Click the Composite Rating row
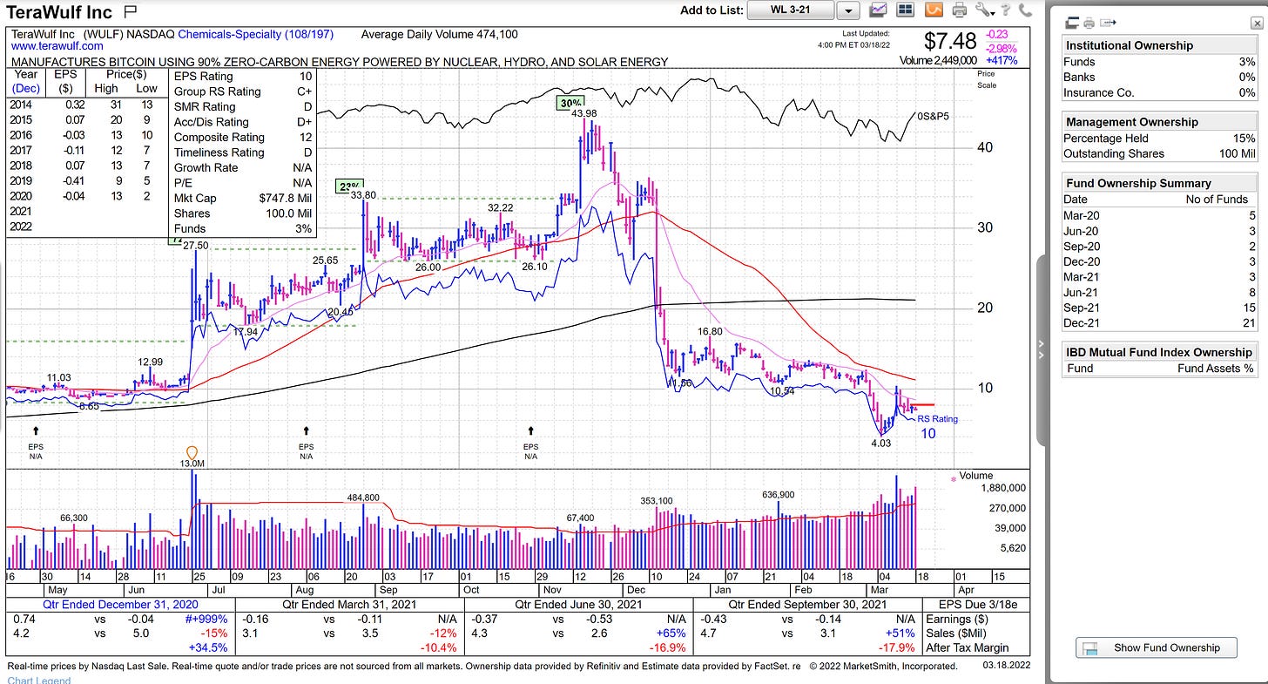Screen dimensions: 1268x684 pos(243,137)
